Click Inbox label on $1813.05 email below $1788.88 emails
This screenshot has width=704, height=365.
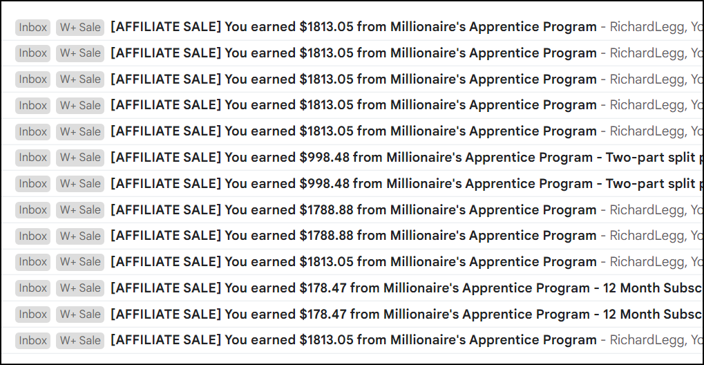(33, 262)
